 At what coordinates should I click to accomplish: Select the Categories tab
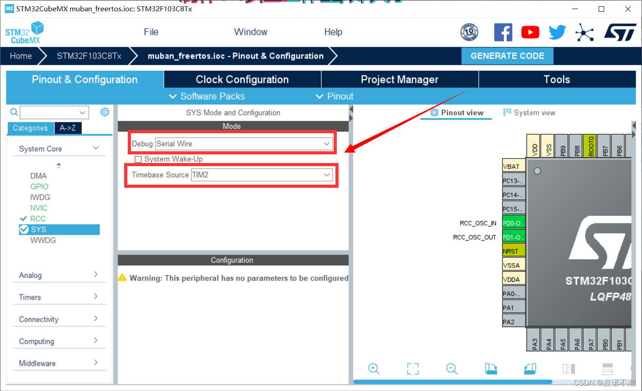tap(30, 128)
